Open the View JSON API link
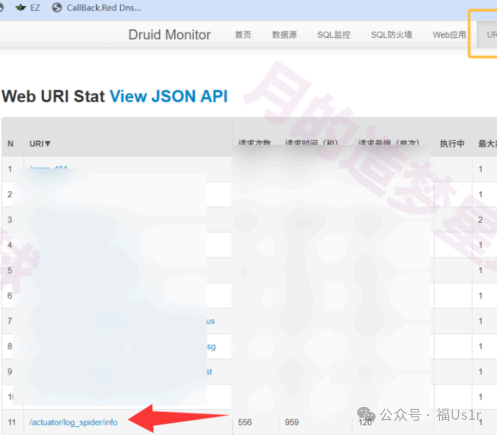Image resolution: width=497 pixels, height=435 pixels. coord(169,96)
